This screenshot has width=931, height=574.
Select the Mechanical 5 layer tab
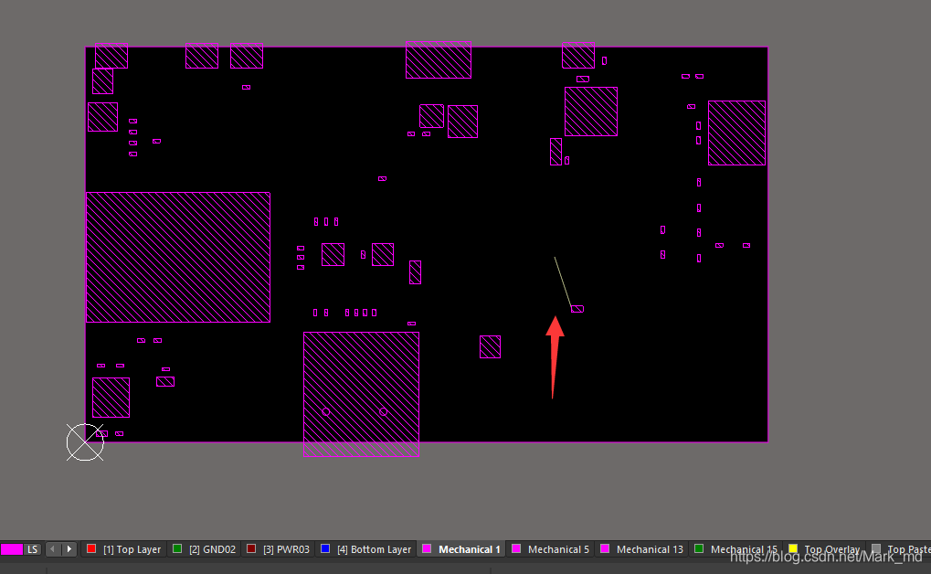550,549
